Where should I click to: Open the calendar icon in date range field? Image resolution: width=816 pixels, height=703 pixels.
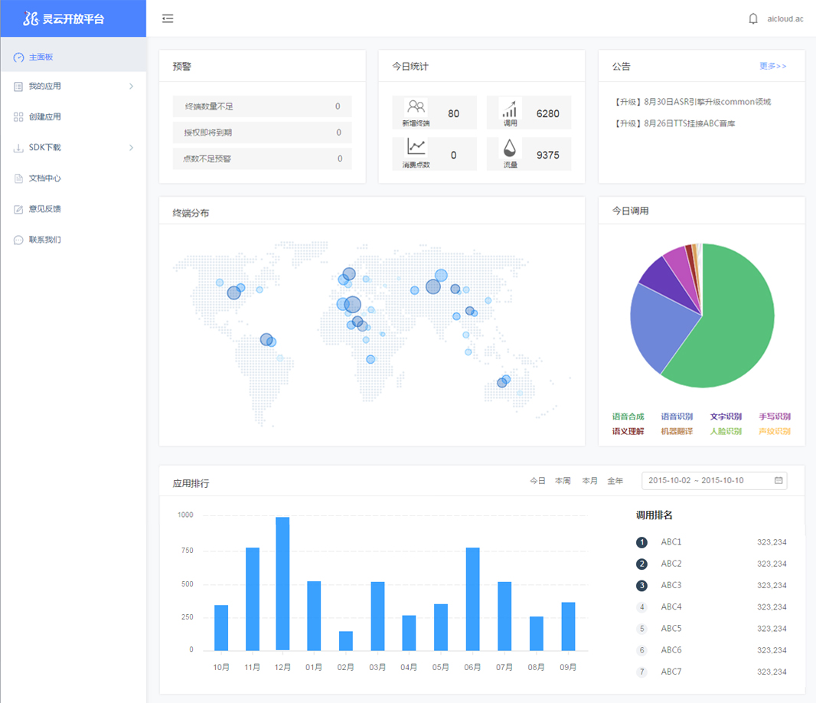pyautogui.click(x=778, y=480)
